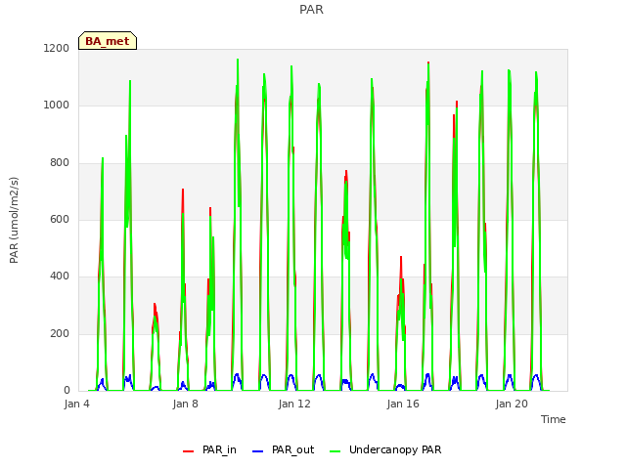Click the chart title PAR

311,9
